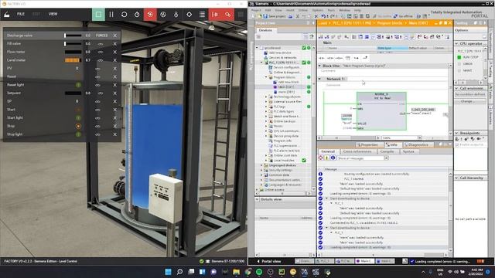Viewport: 495px width, 278px height.
Task: Pause the Factory I/O simulation
Action: pyautogui.click(x=111, y=15)
